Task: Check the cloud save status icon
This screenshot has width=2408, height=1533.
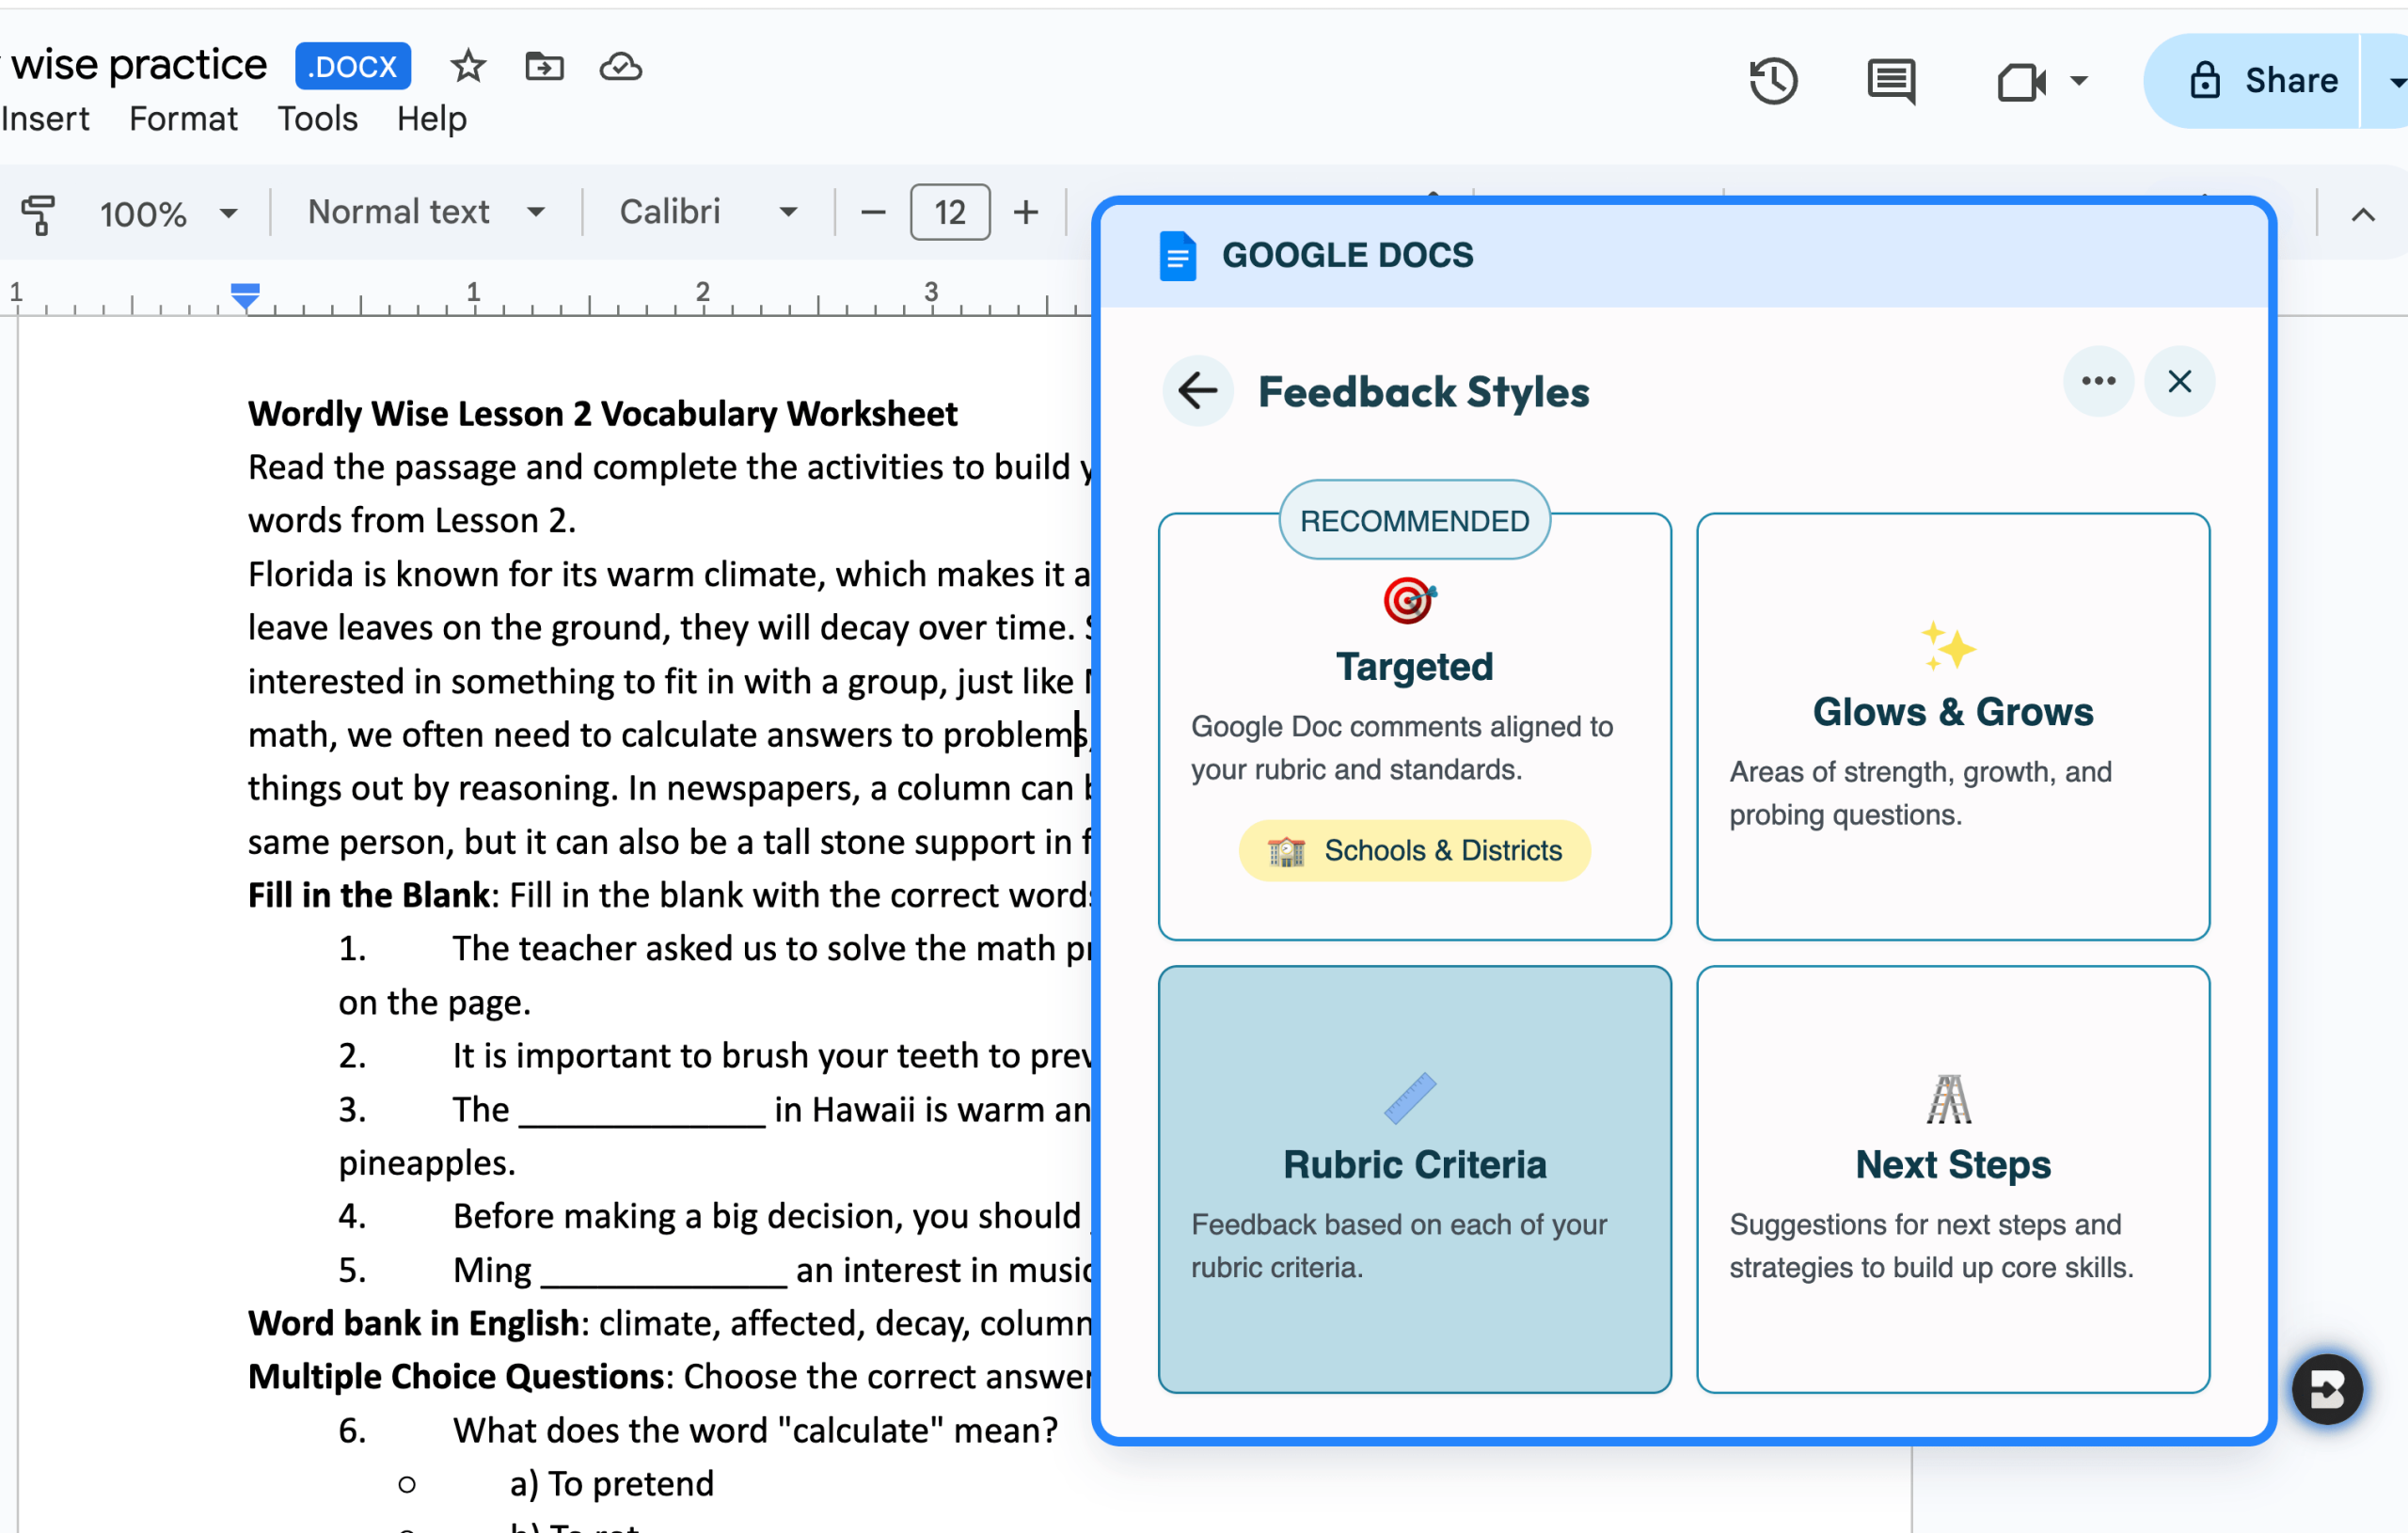Action: pyautogui.click(x=620, y=67)
